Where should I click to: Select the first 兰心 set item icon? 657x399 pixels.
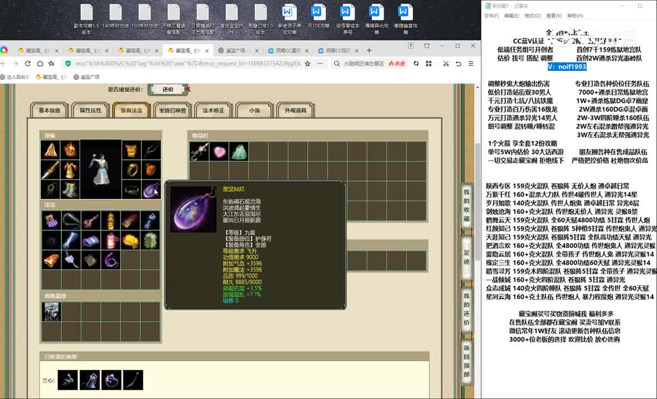pos(68,380)
